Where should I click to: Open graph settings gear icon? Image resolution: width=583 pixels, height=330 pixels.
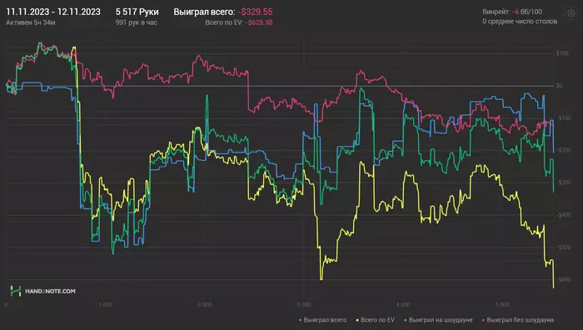tap(571, 13)
